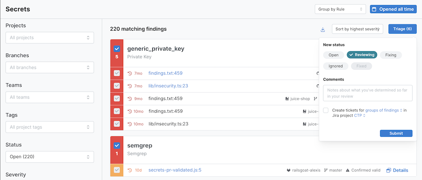The width and height of the screenshot is (422, 180).
Task: Click the Comments notes text field
Action: [x=367, y=93]
